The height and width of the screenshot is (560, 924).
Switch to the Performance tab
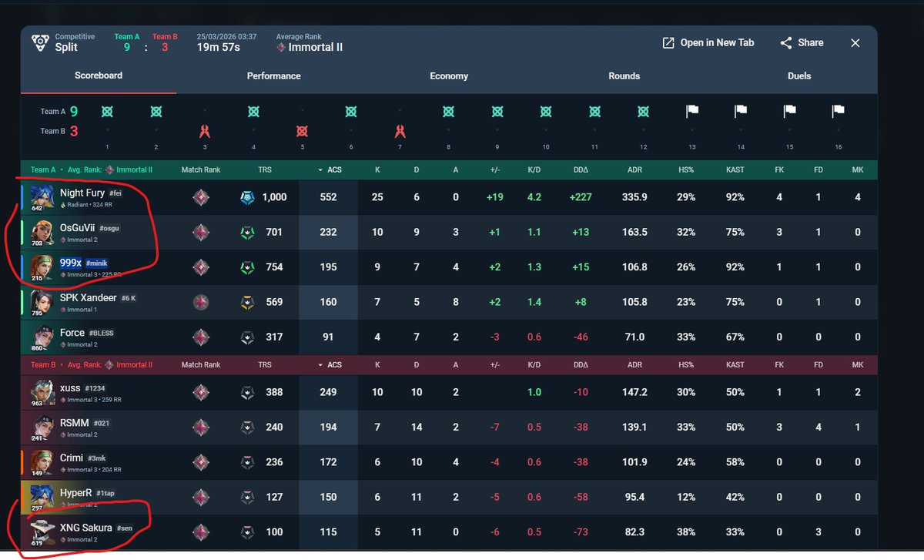(x=273, y=76)
